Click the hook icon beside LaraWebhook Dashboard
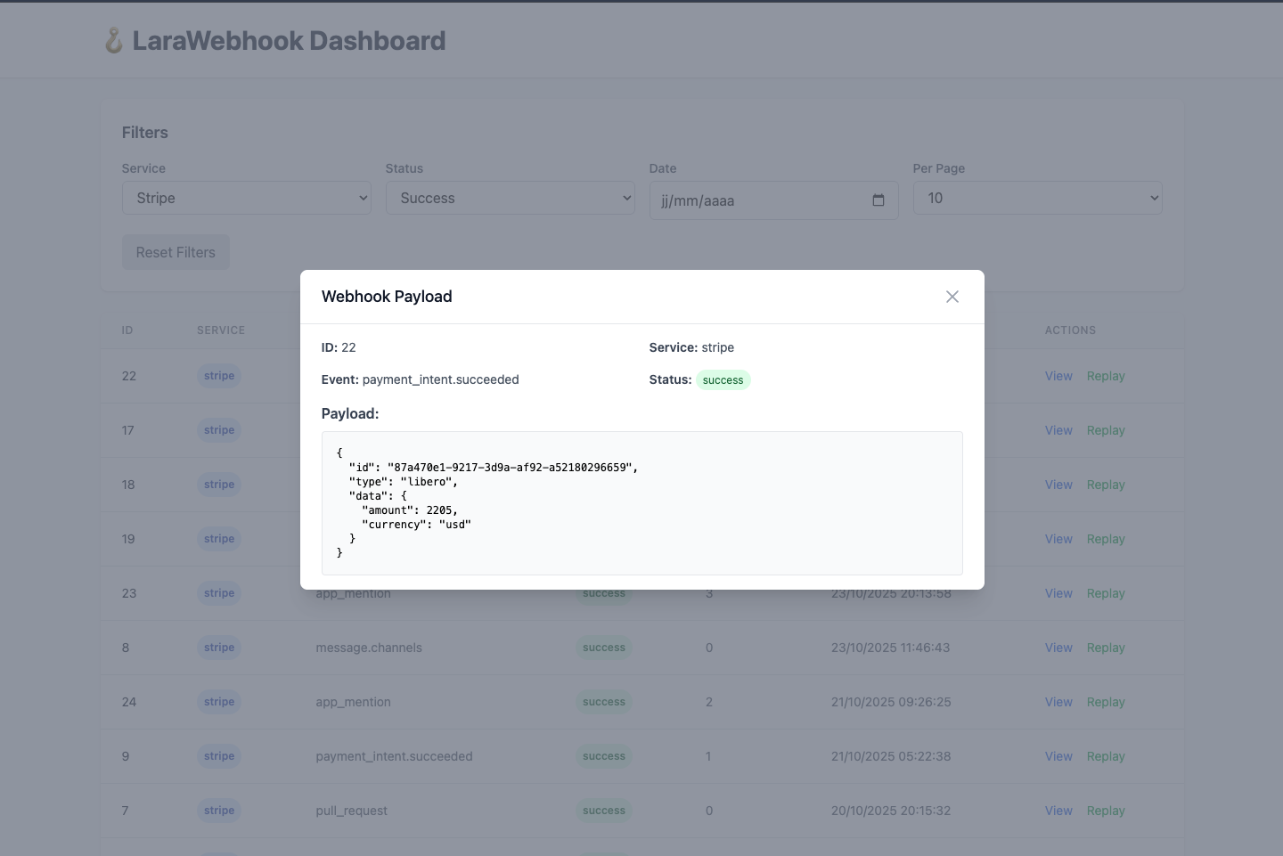The height and width of the screenshot is (856, 1283). (x=114, y=40)
